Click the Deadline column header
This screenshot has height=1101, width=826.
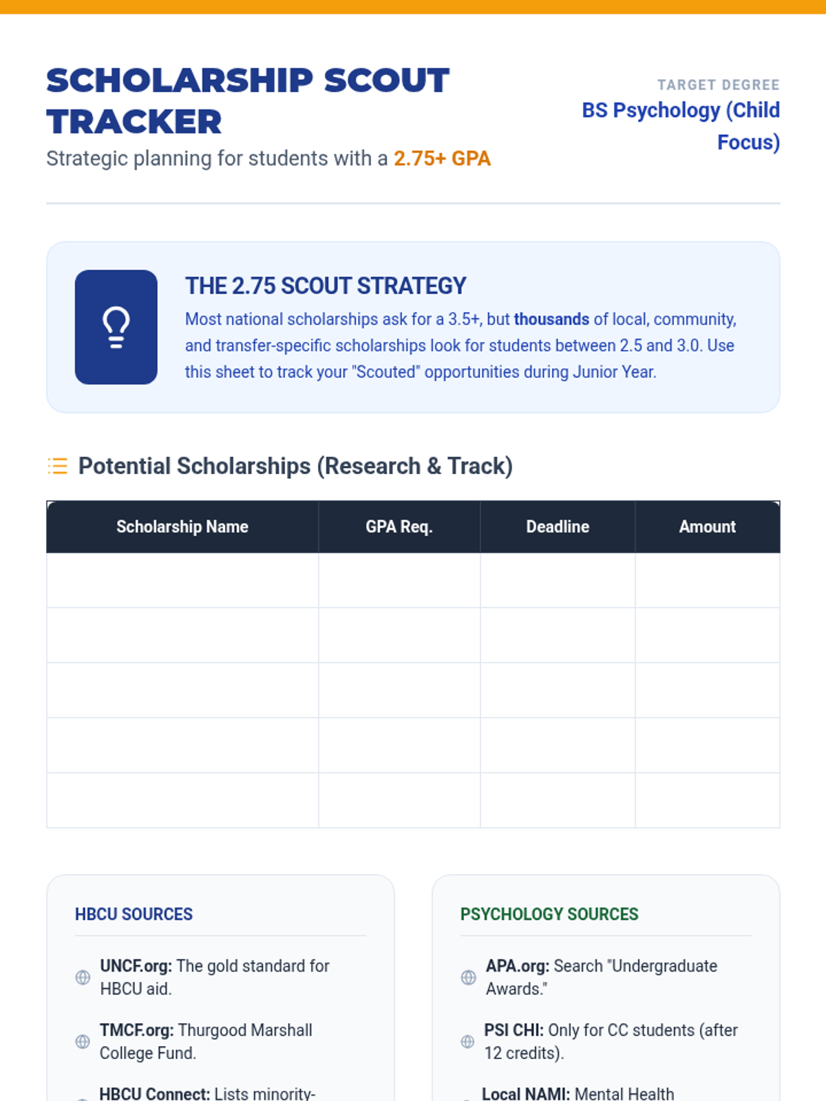[558, 526]
